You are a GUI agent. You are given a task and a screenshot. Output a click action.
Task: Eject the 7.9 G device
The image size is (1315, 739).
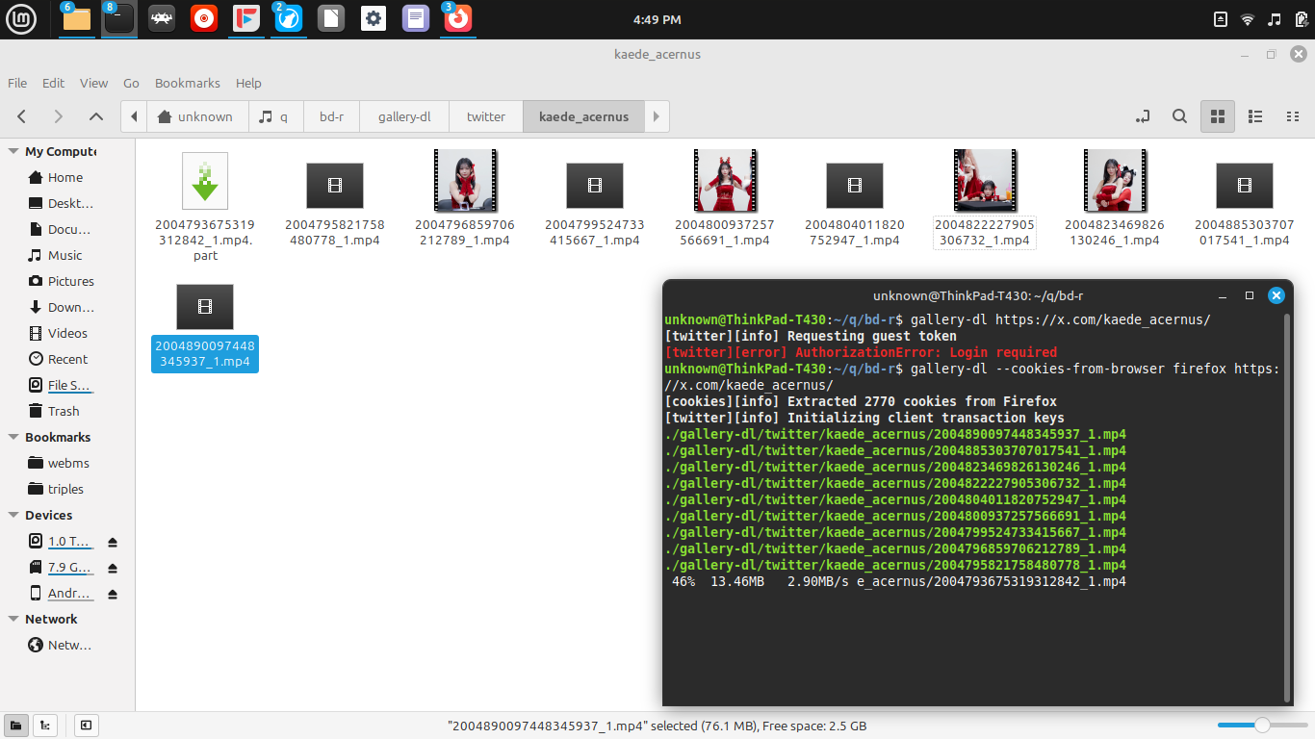pyautogui.click(x=113, y=568)
